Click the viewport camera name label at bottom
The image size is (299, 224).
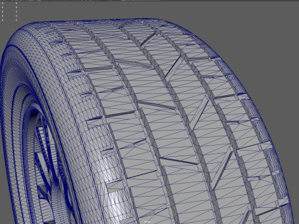[147, 222]
